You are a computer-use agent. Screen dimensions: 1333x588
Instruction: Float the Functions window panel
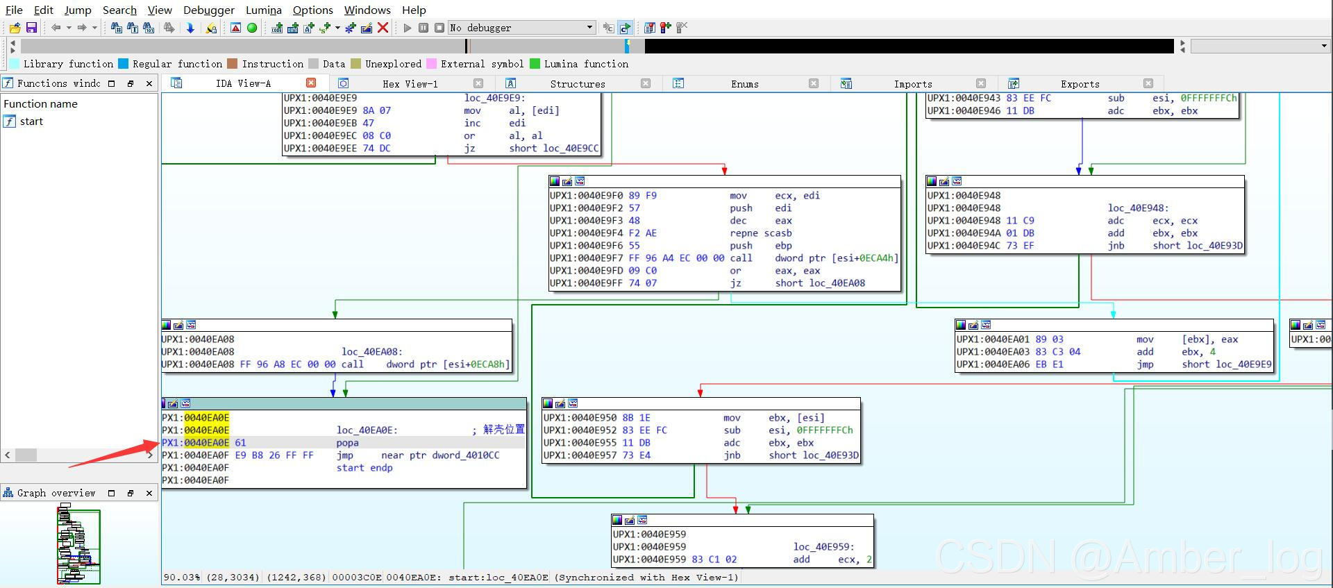(x=130, y=83)
